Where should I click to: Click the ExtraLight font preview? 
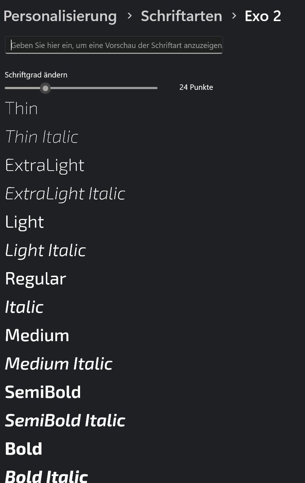pyautogui.click(x=44, y=165)
